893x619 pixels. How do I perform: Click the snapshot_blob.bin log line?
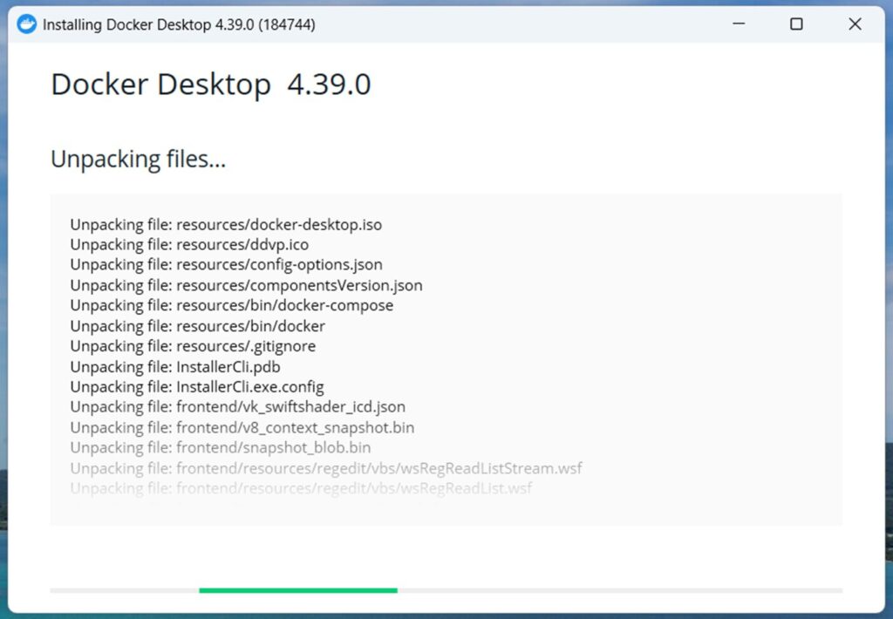coord(220,447)
